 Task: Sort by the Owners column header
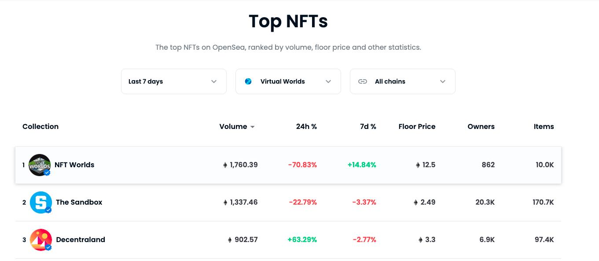[x=481, y=127]
